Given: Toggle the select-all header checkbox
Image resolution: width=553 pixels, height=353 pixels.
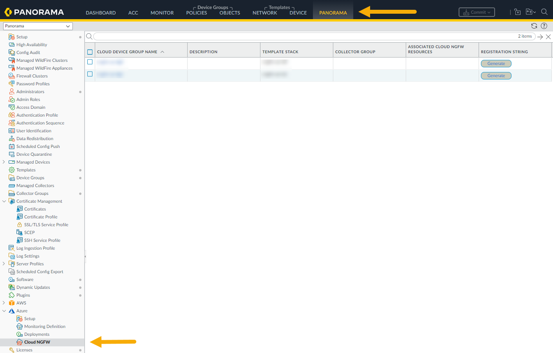Looking at the screenshot, I should [x=90, y=52].
